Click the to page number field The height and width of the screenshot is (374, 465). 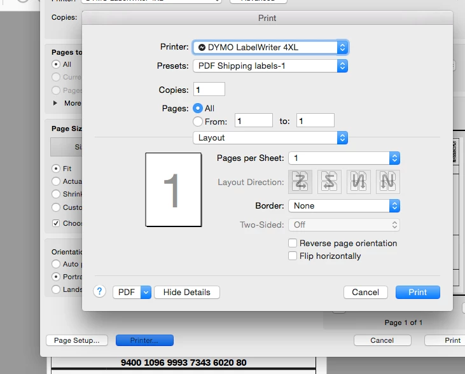point(316,120)
